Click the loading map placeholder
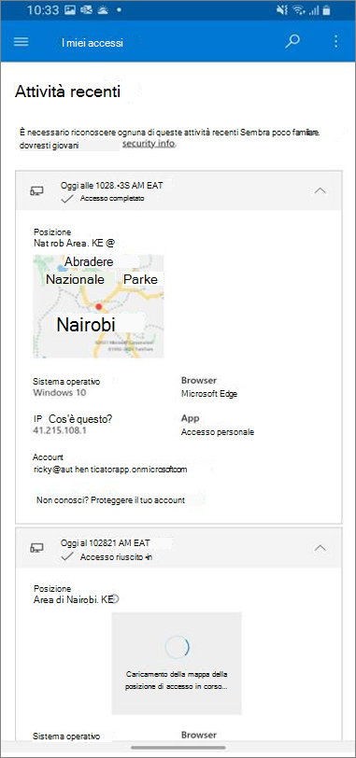The image size is (356, 758). point(177,663)
